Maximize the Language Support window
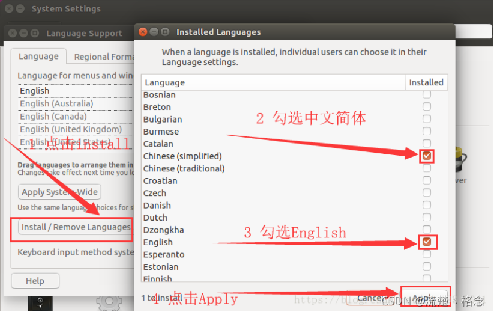The height and width of the screenshot is (312, 494). 35,33
